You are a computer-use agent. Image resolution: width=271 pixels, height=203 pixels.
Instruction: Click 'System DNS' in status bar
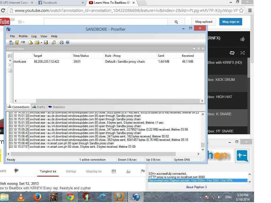182,160
